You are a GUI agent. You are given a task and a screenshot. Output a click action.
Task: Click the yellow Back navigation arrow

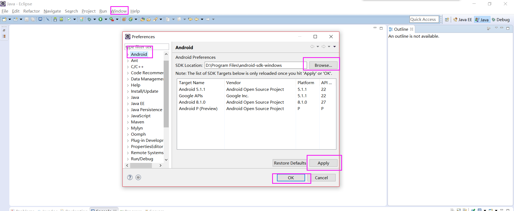(197, 19)
